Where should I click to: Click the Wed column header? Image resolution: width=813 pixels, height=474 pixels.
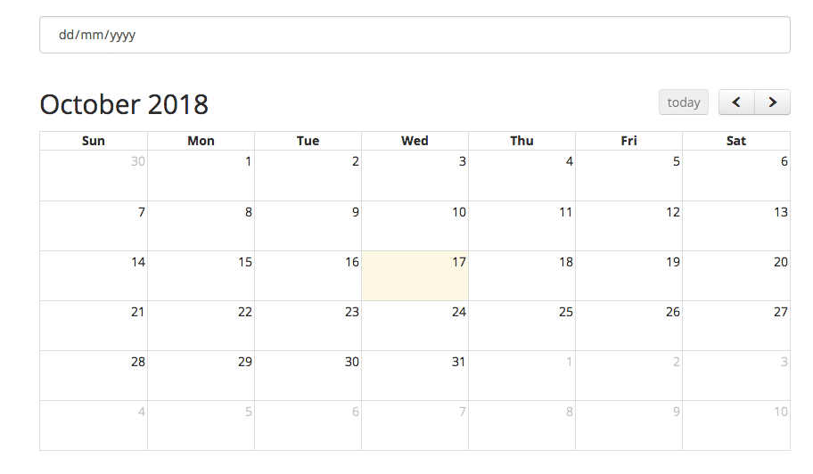tap(415, 141)
